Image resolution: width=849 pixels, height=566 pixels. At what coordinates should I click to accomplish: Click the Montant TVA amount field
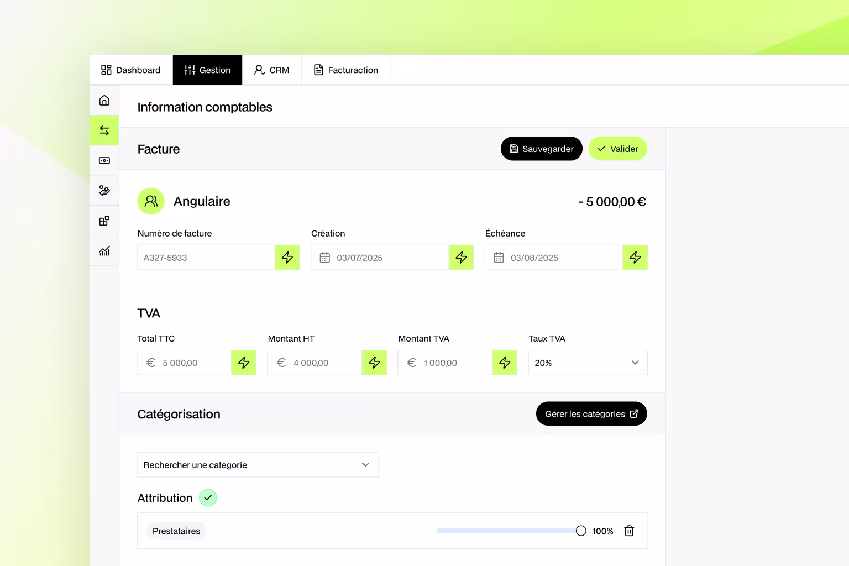click(445, 363)
